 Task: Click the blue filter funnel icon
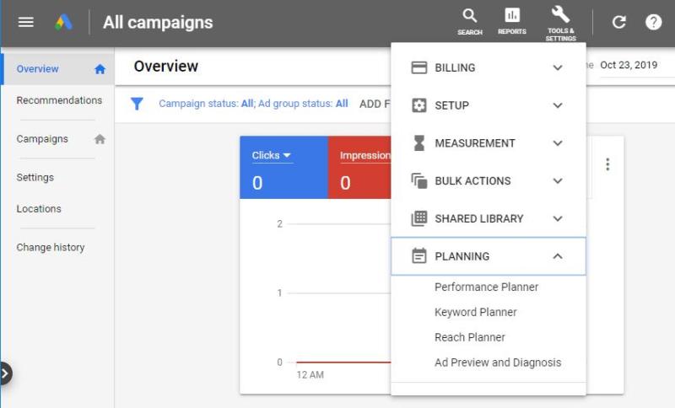tap(137, 104)
